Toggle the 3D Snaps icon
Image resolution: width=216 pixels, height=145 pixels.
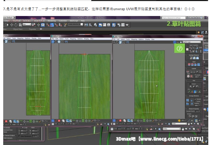pyautogui.click(x=48, y=25)
